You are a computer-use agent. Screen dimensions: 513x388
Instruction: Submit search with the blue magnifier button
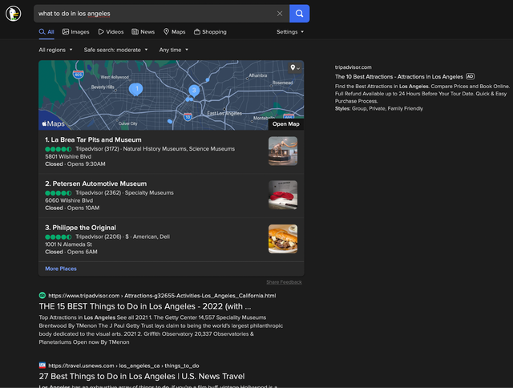click(x=299, y=14)
